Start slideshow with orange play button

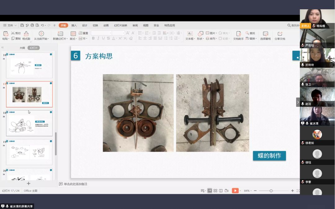235,191
